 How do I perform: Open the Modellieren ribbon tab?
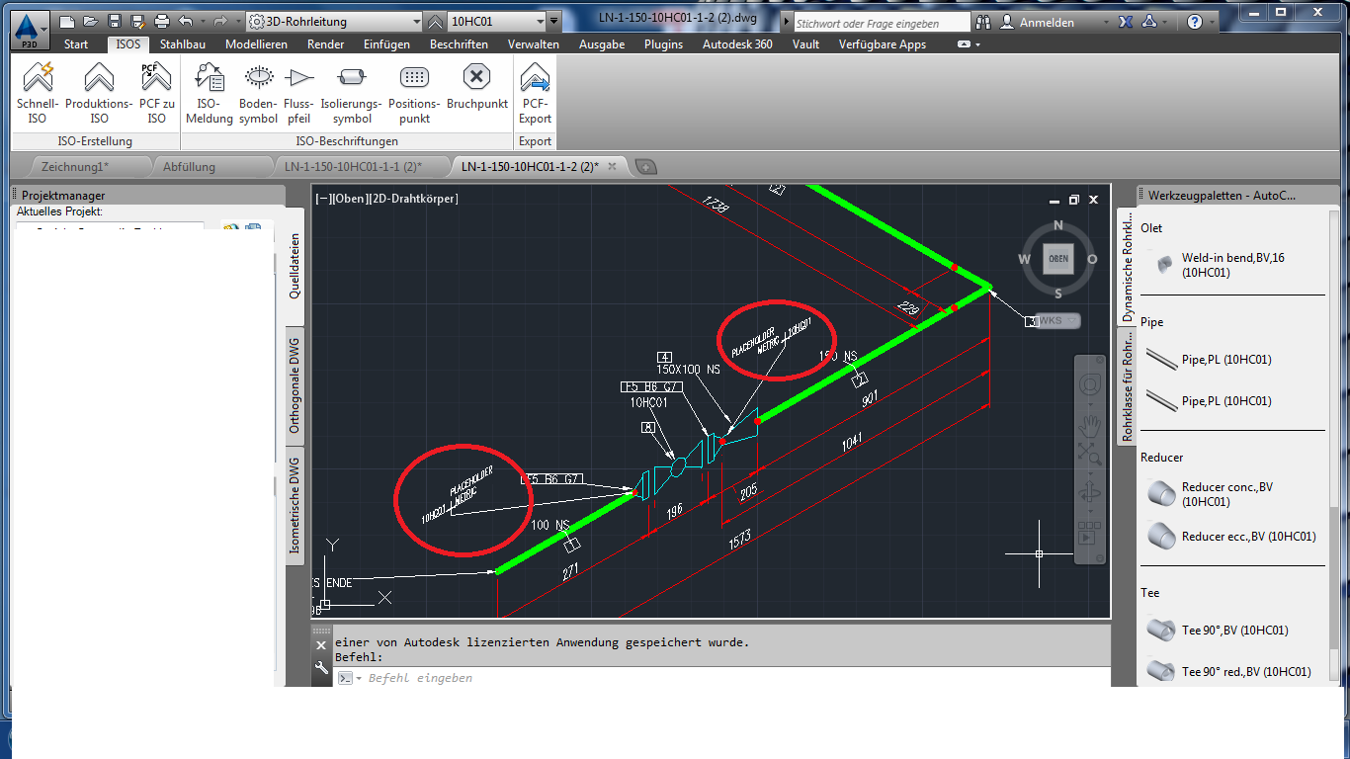[x=257, y=44]
